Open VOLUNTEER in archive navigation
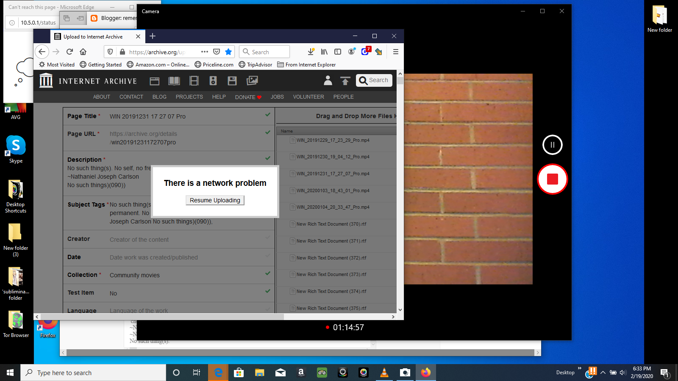The image size is (678, 381). pos(308,97)
